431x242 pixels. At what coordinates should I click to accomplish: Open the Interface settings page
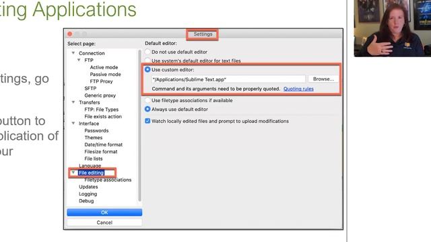click(x=89, y=124)
